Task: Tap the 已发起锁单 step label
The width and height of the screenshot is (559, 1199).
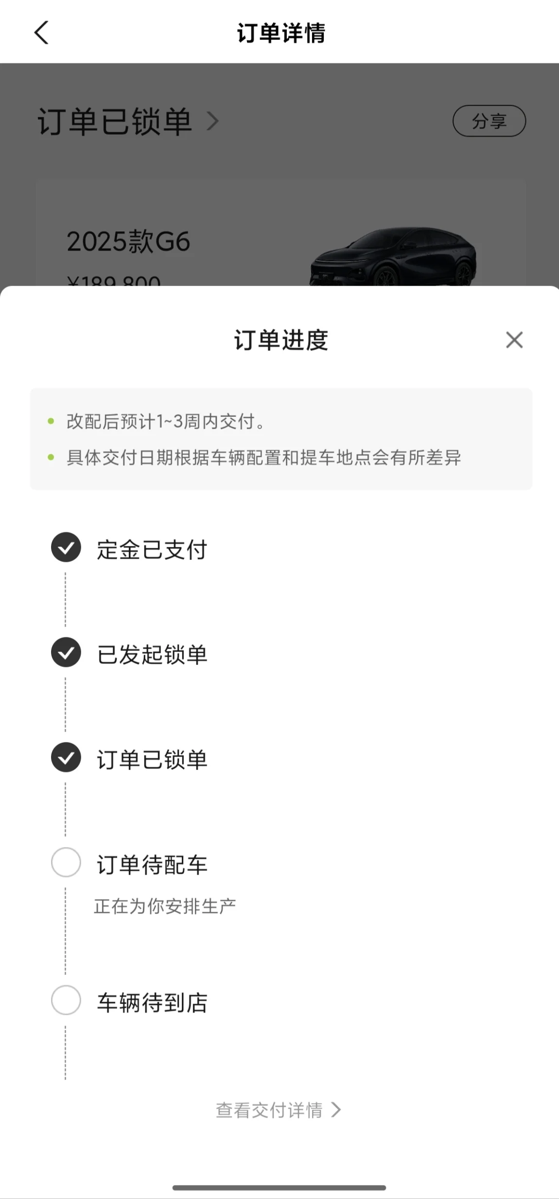Action: (152, 655)
